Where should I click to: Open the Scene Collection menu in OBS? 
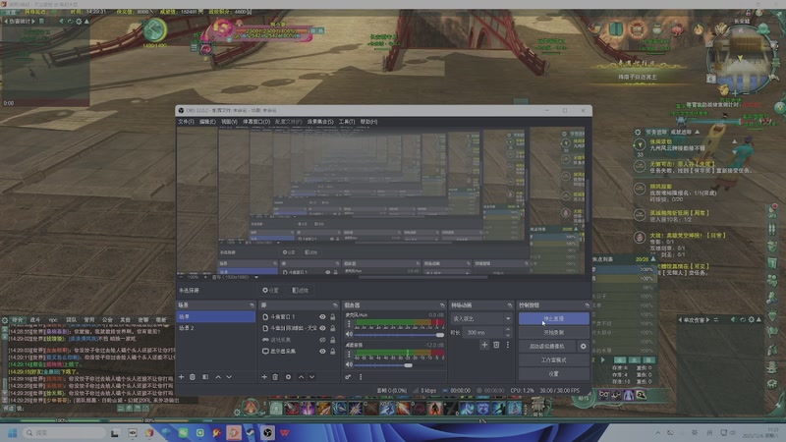coord(320,122)
